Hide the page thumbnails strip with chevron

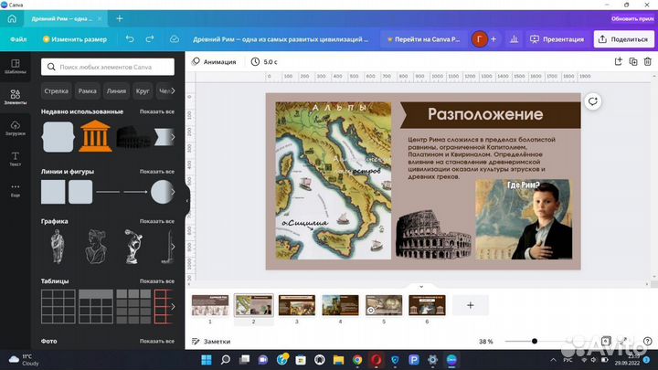click(x=421, y=286)
